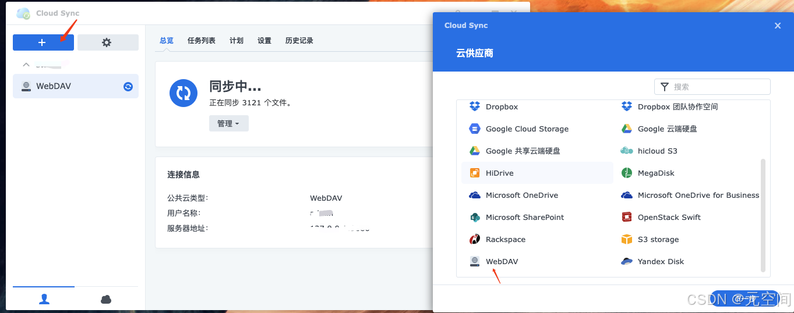This screenshot has width=794, height=313.
Task: Select Dropbox 团队协作空间 provider
Action: [x=689, y=107]
